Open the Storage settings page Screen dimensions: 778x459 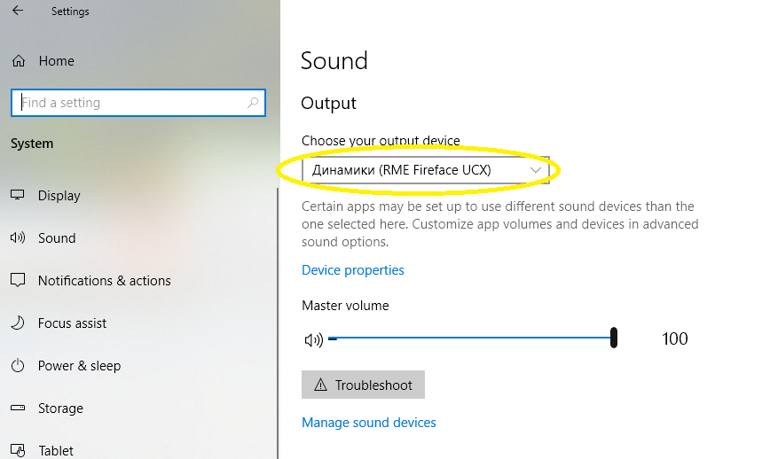click(60, 408)
